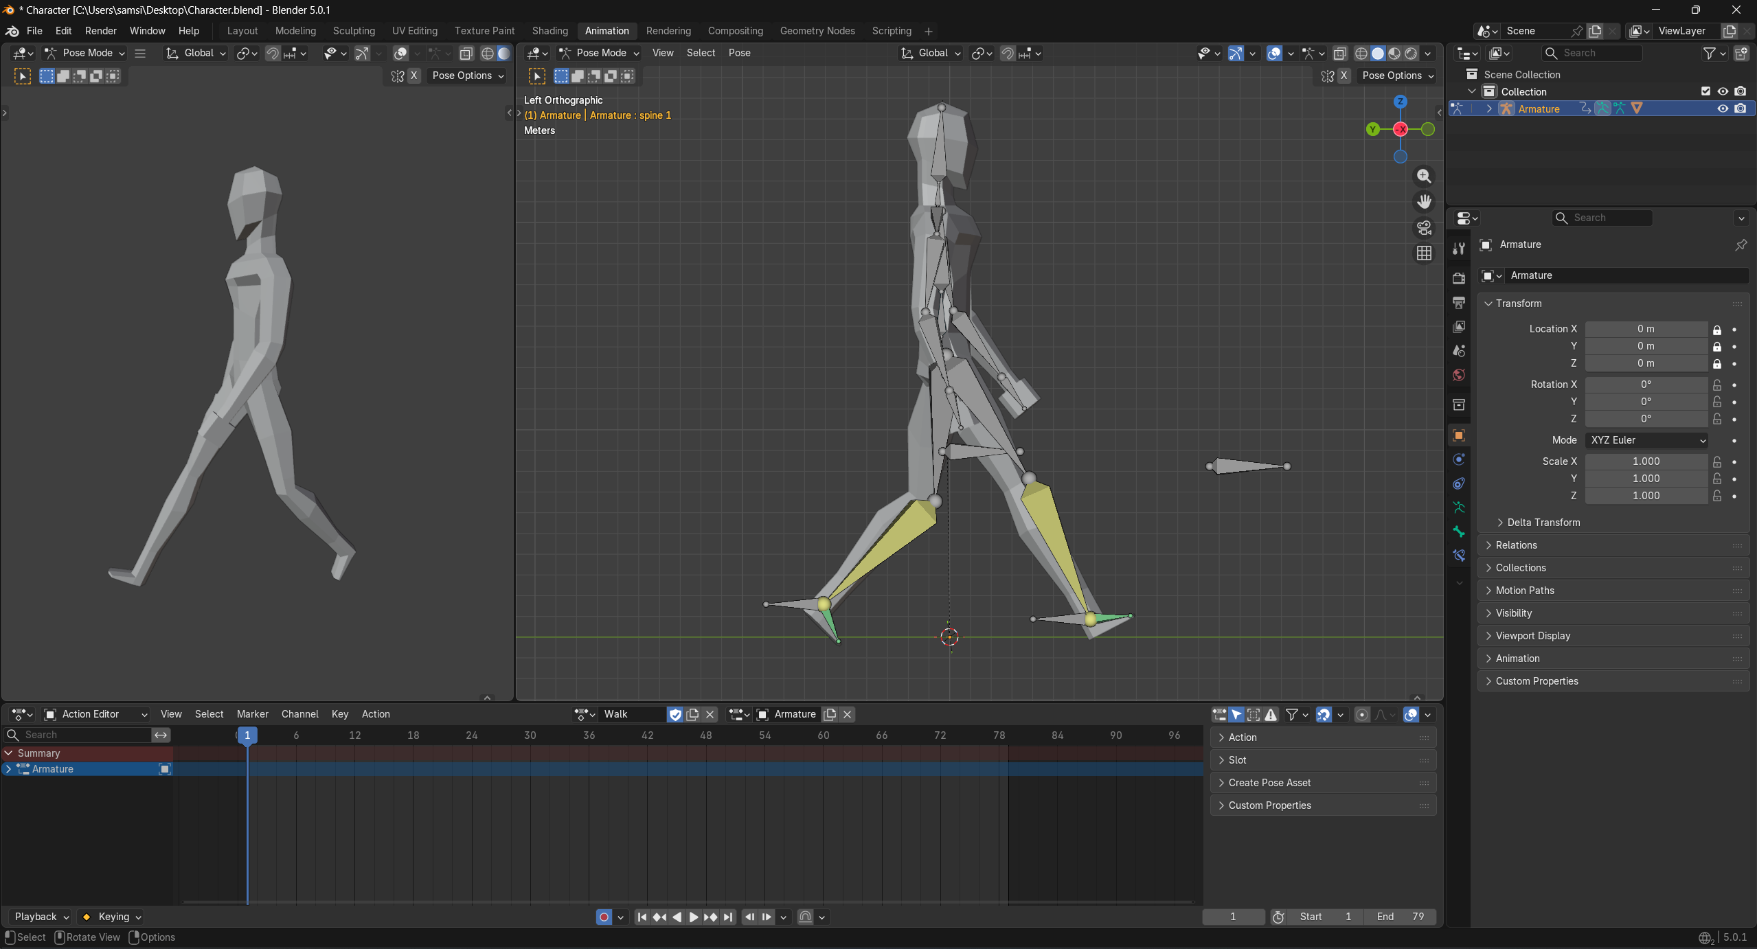This screenshot has height=949, width=1757.
Task: Play the animation forward
Action: coord(694,917)
